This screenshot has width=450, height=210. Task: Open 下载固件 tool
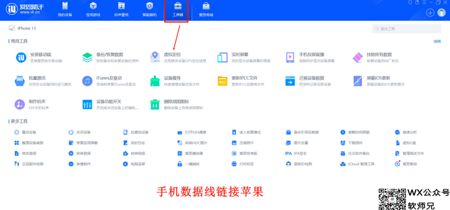pos(352,143)
